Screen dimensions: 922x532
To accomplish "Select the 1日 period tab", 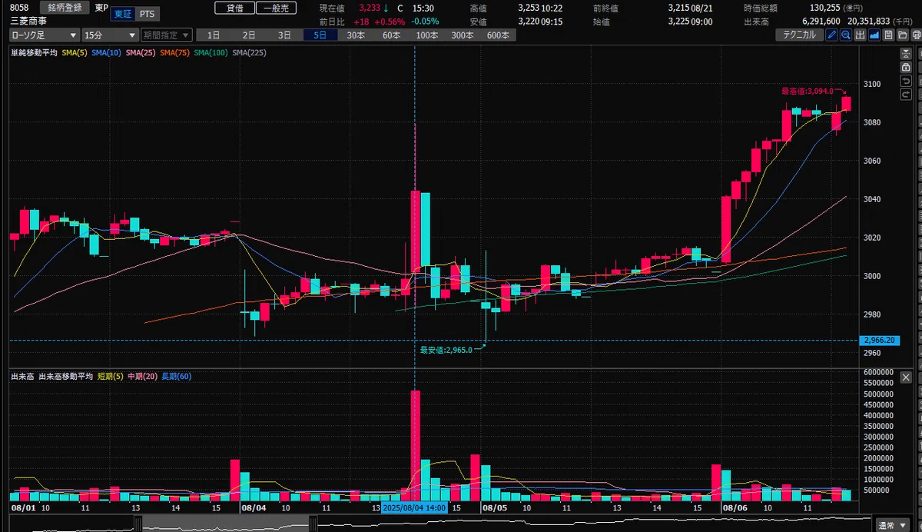I will coord(214,35).
